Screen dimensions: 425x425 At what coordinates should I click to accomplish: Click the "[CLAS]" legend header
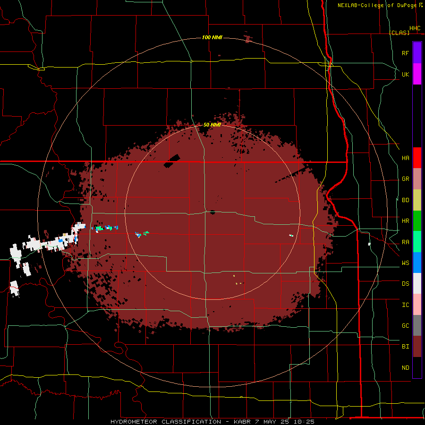399,33
